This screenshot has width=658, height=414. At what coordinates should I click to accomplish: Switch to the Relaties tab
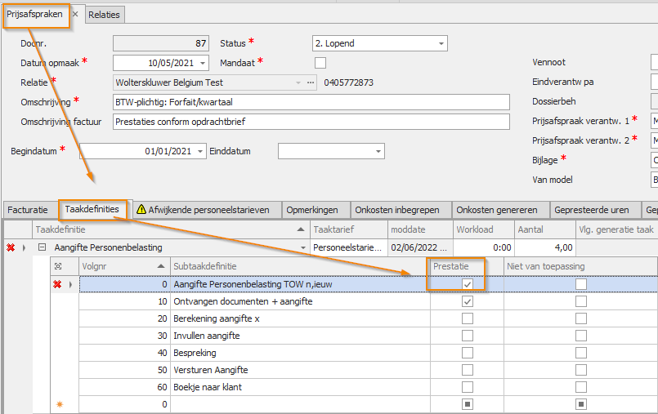104,14
